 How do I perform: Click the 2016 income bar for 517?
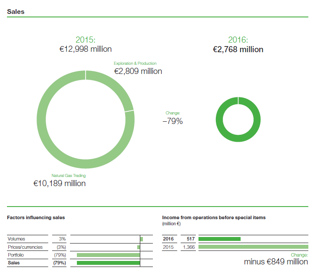pos(219,239)
